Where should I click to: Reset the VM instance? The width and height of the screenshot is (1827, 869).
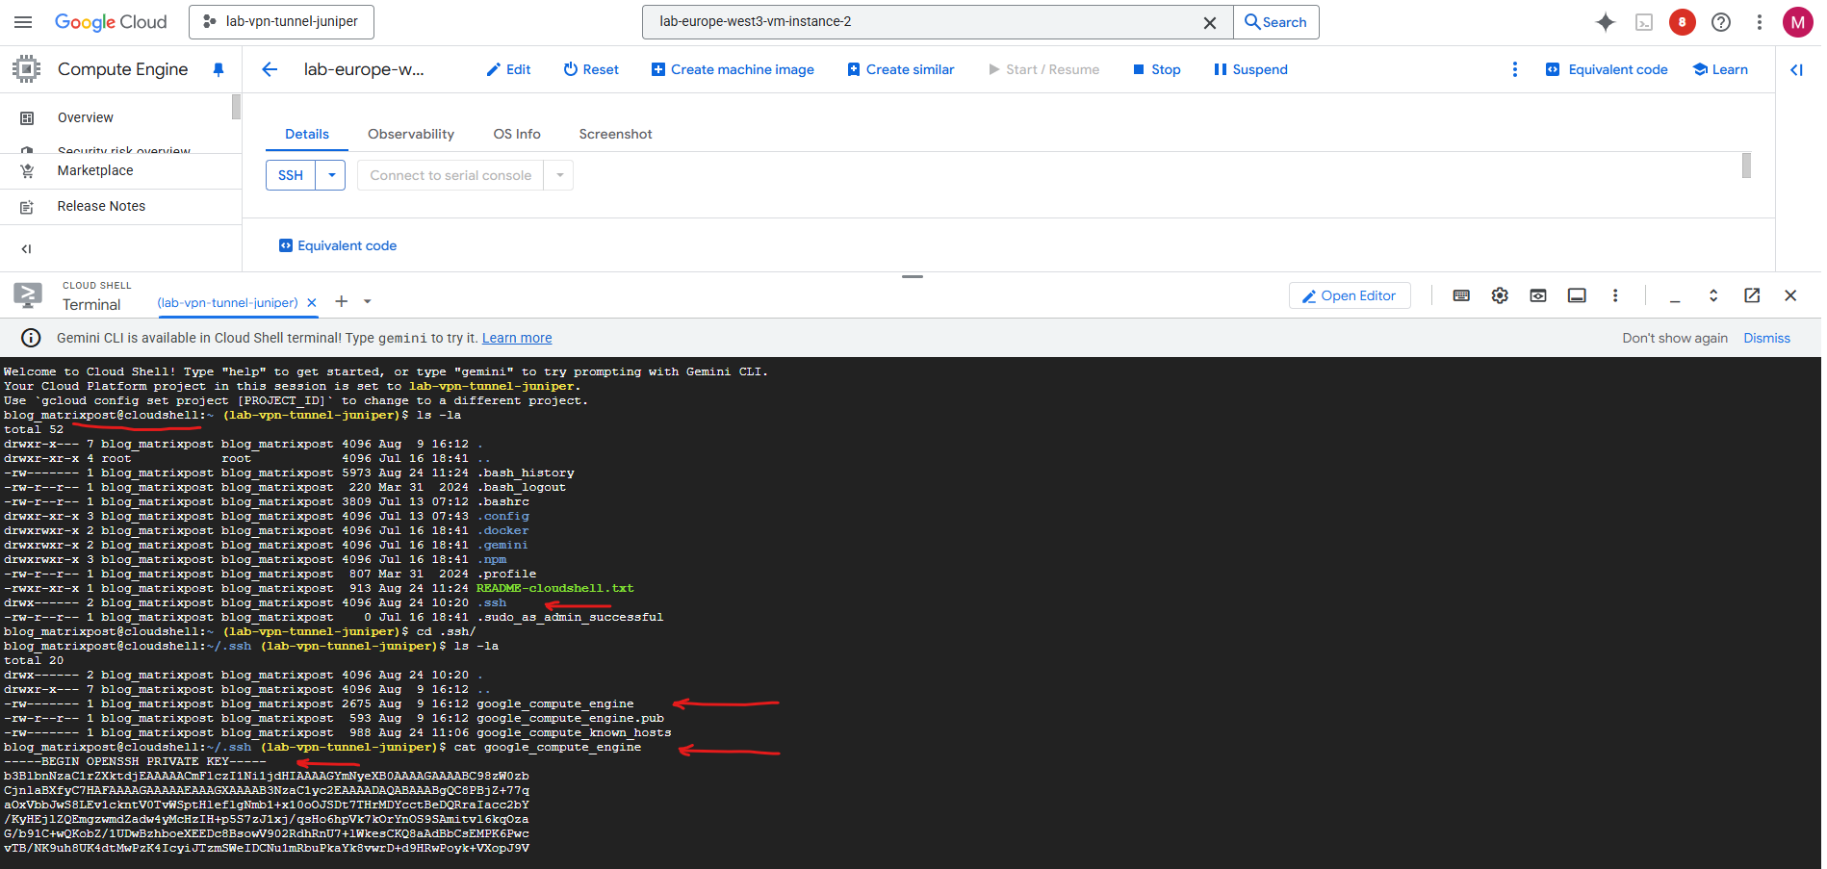click(x=591, y=69)
